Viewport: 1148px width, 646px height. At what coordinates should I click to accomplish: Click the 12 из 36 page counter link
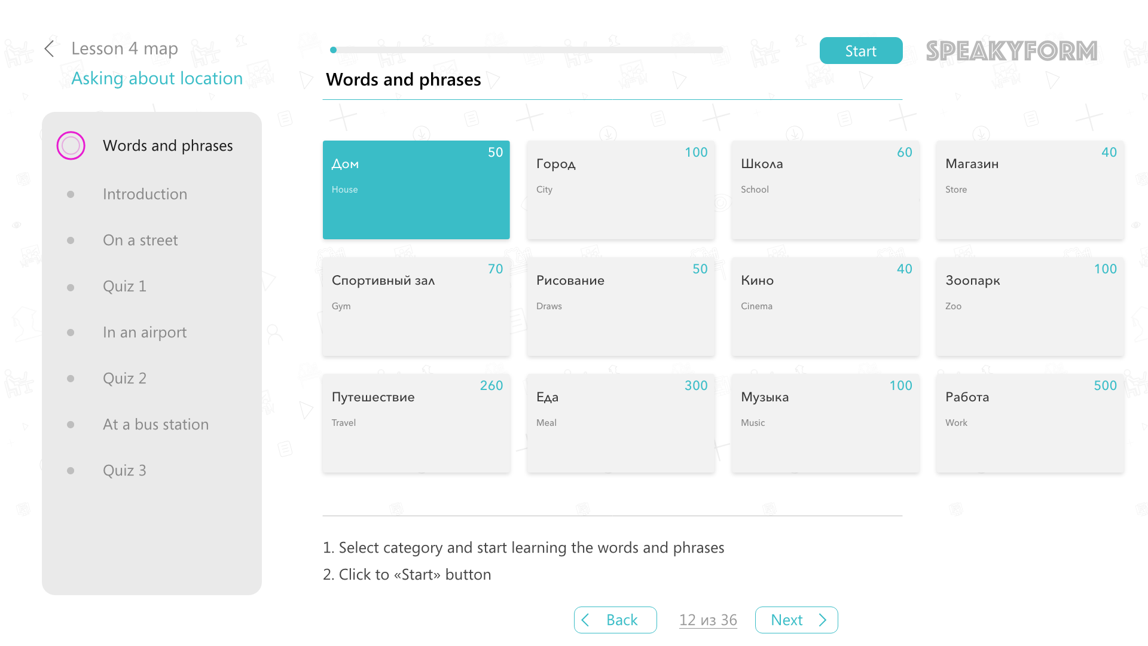point(708,620)
